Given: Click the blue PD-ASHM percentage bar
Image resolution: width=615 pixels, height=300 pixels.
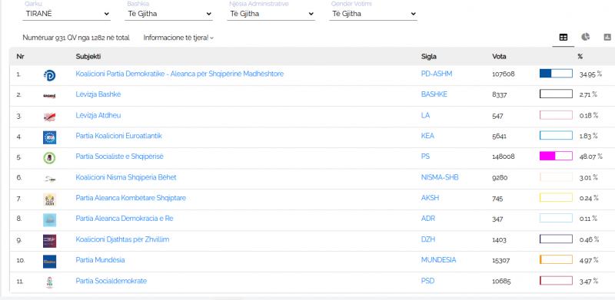Looking at the screenshot, I should click(556, 73).
